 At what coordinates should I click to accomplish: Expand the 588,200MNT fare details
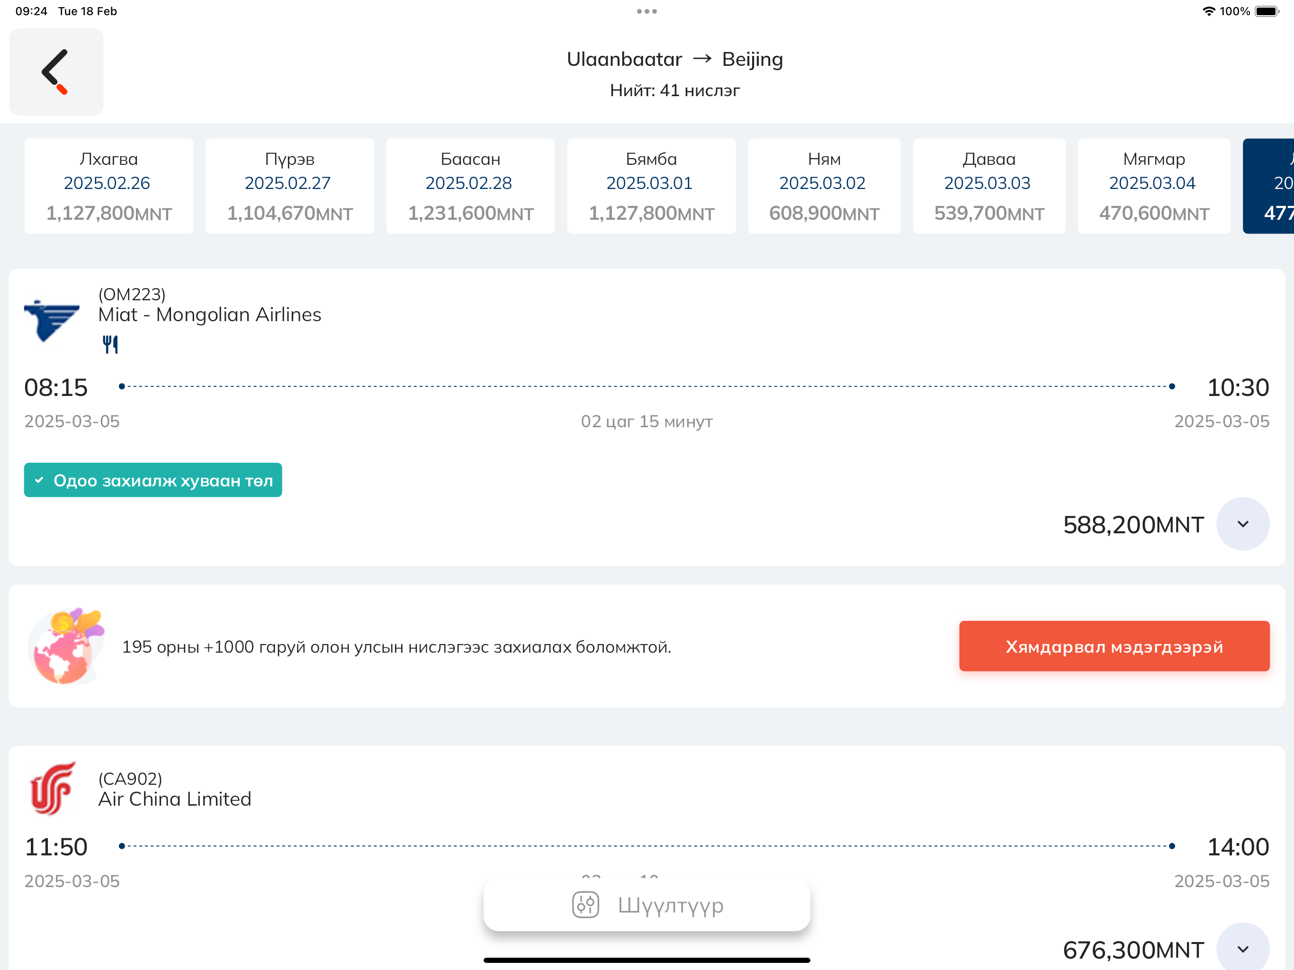pos(1242,524)
